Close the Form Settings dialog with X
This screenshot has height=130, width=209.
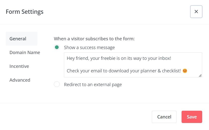tap(196, 12)
